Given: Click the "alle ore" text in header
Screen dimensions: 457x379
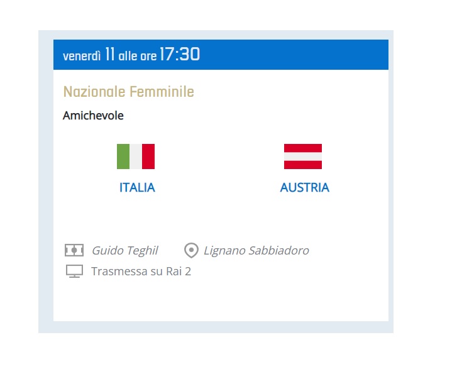Looking at the screenshot, I should [x=137, y=56].
